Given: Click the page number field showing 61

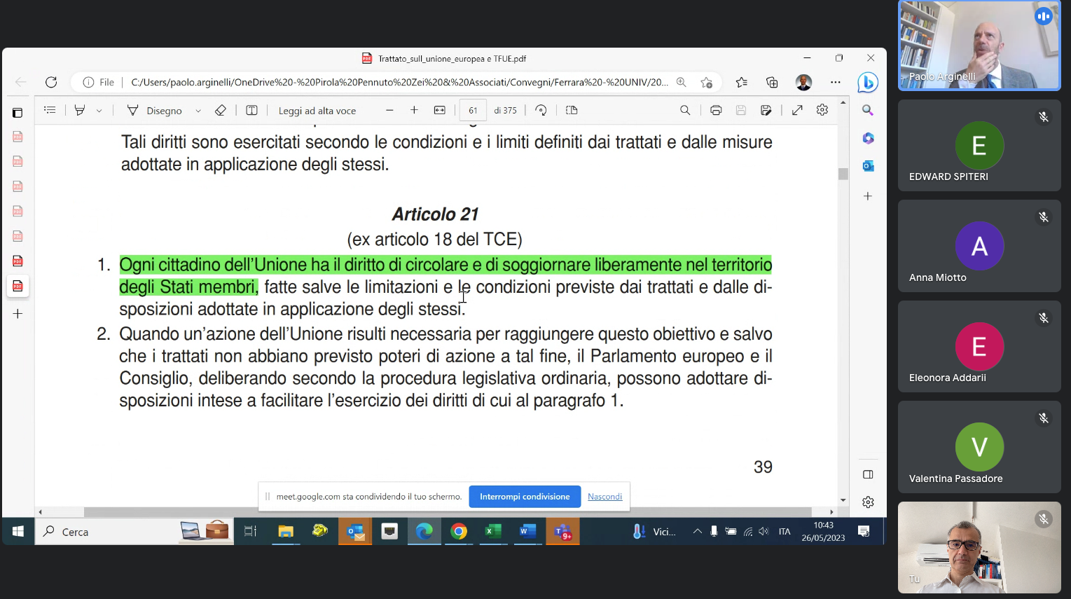Looking at the screenshot, I should (473, 110).
